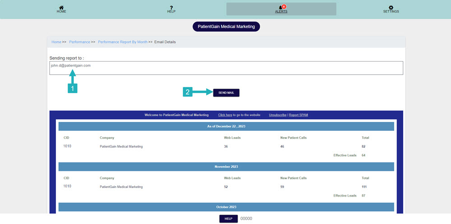
Task: Open Performance breadcrumb link
Action: (x=80, y=42)
